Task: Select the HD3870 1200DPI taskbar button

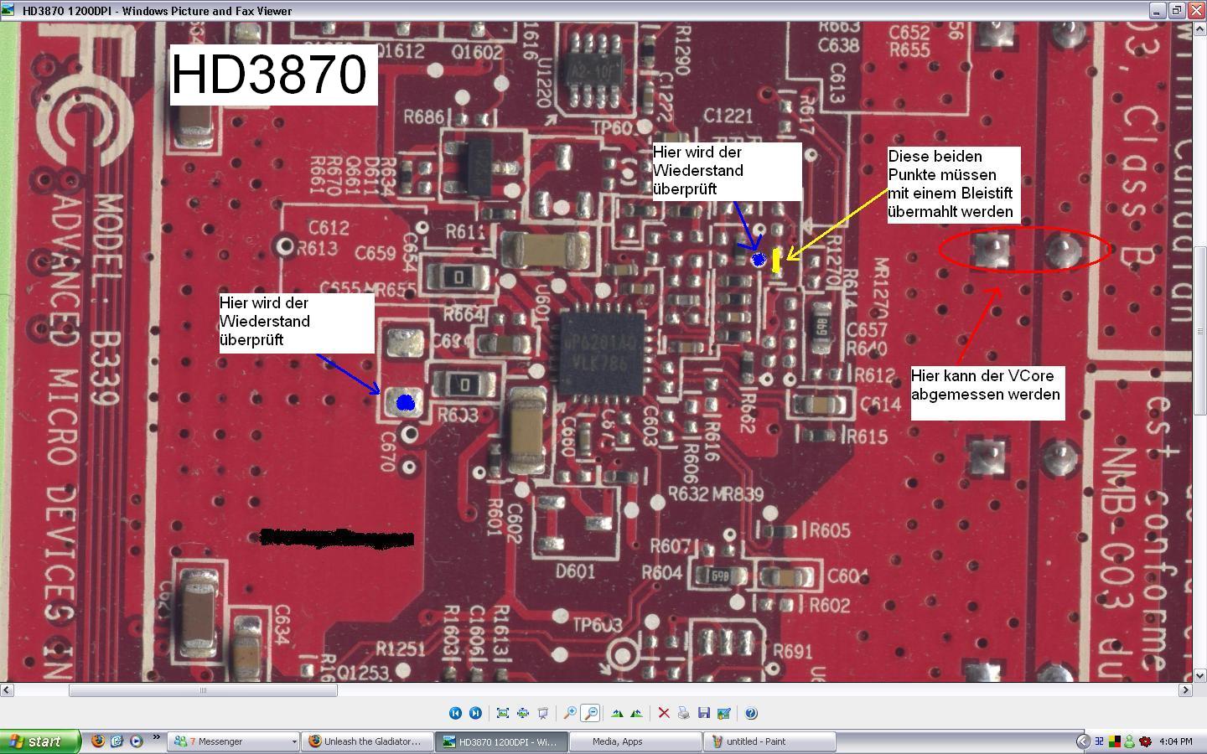Action: coord(502,741)
